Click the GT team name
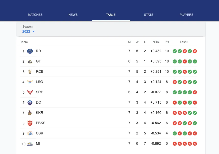219x154 pixels. click(38, 61)
